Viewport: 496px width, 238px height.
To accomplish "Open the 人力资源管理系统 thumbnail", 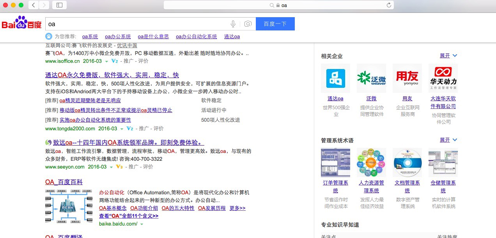I will [371, 162].
